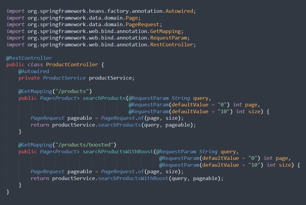The image size is (306, 205).
Task: Place cursor on ProductController class name
Action: 72,64
